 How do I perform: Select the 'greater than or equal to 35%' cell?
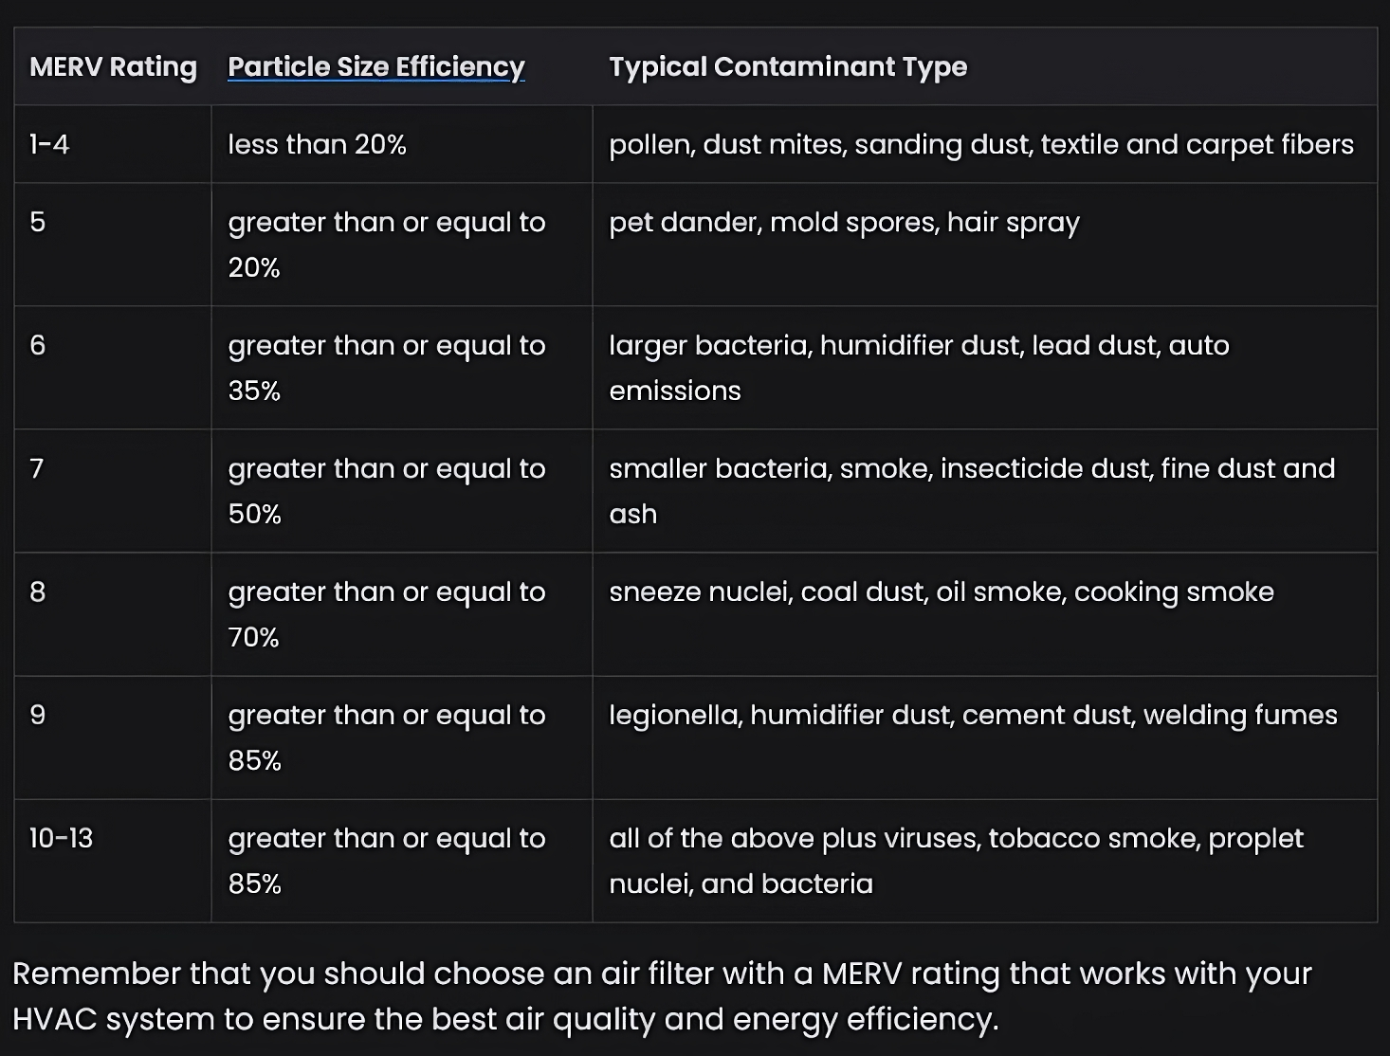pos(386,368)
